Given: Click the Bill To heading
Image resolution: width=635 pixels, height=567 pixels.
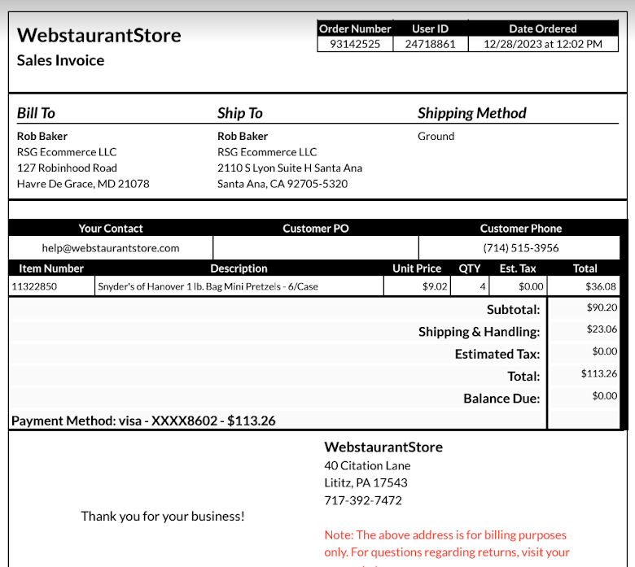Looking at the screenshot, I should [36, 113].
